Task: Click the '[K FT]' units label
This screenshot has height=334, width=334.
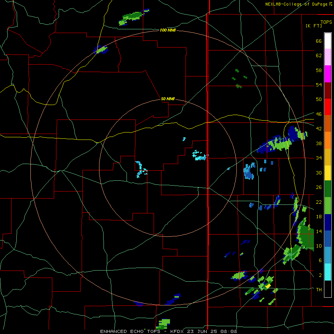Action: click(x=314, y=26)
